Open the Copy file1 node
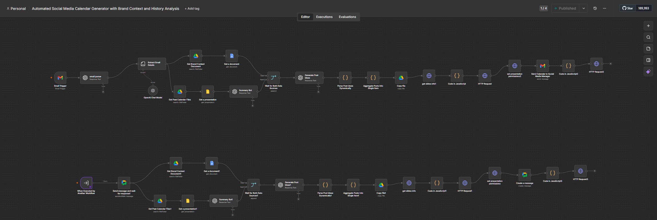Viewport: 657px width, 220px height. [381, 185]
